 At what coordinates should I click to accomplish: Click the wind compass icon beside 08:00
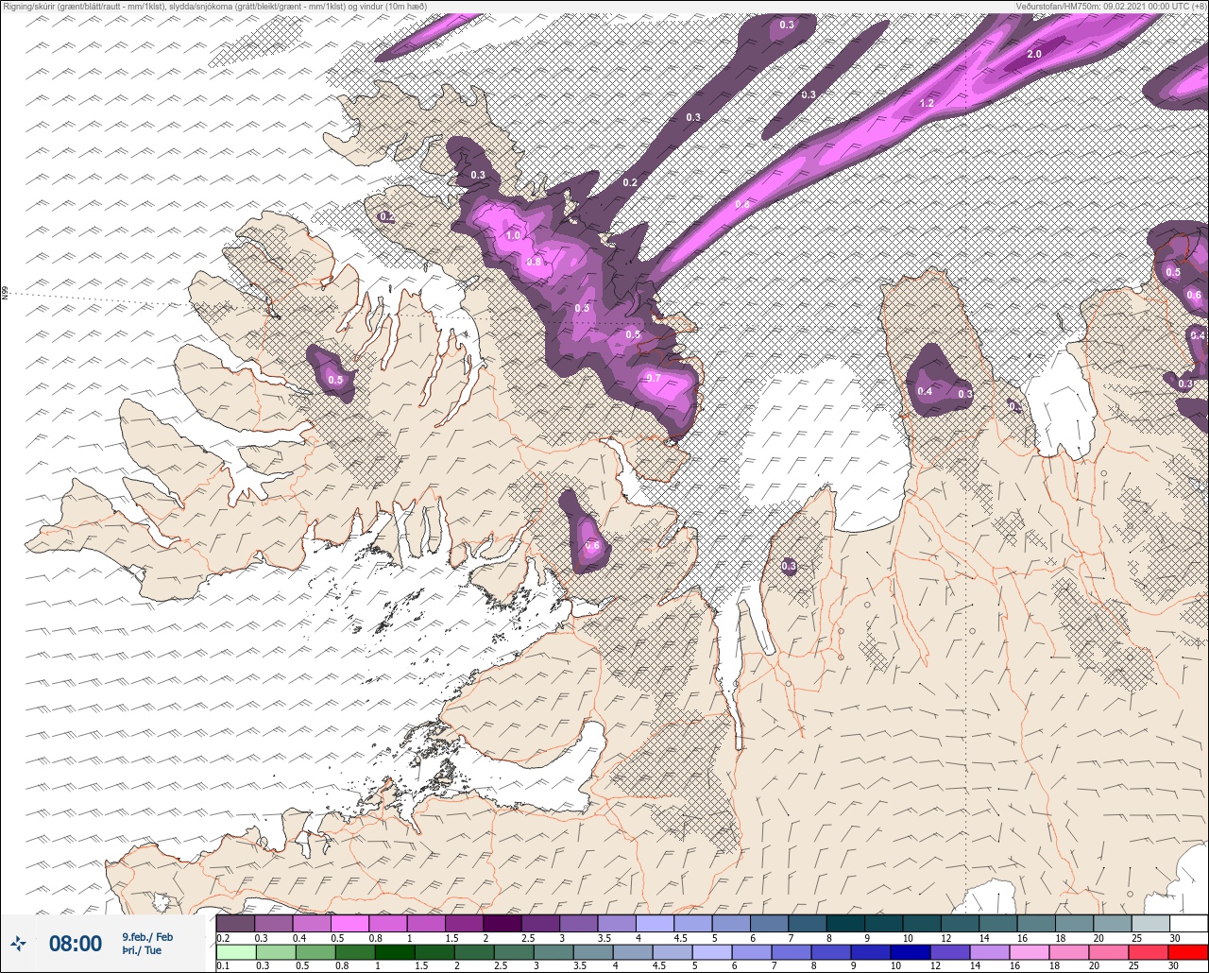(x=19, y=943)
